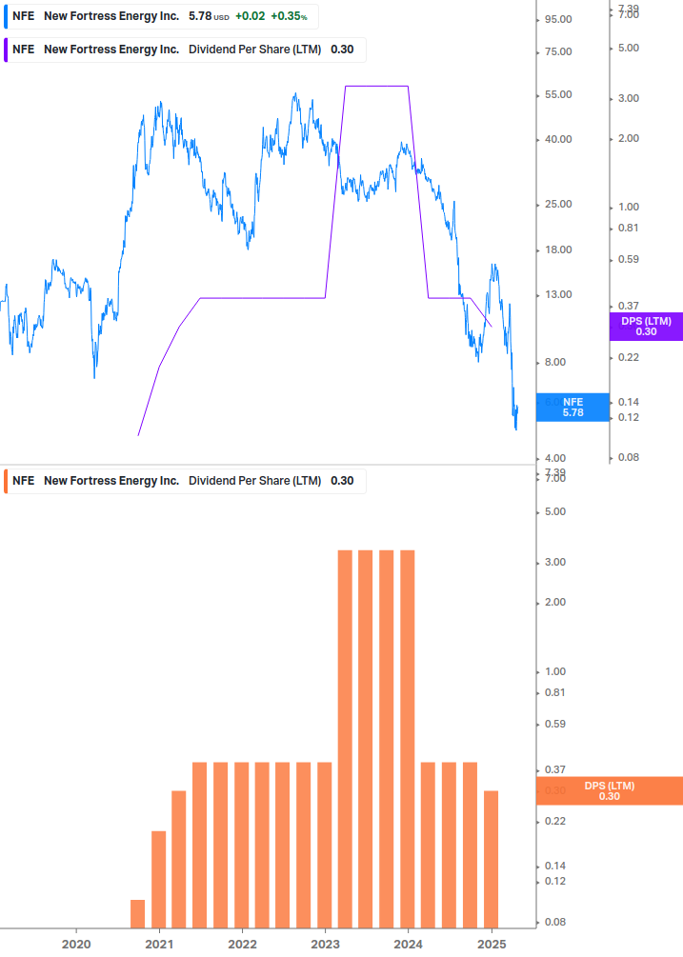The height and width of the screenshot is (957, 683).
Task: Click the 2025 label on time axis
Action: coord(492,945)
